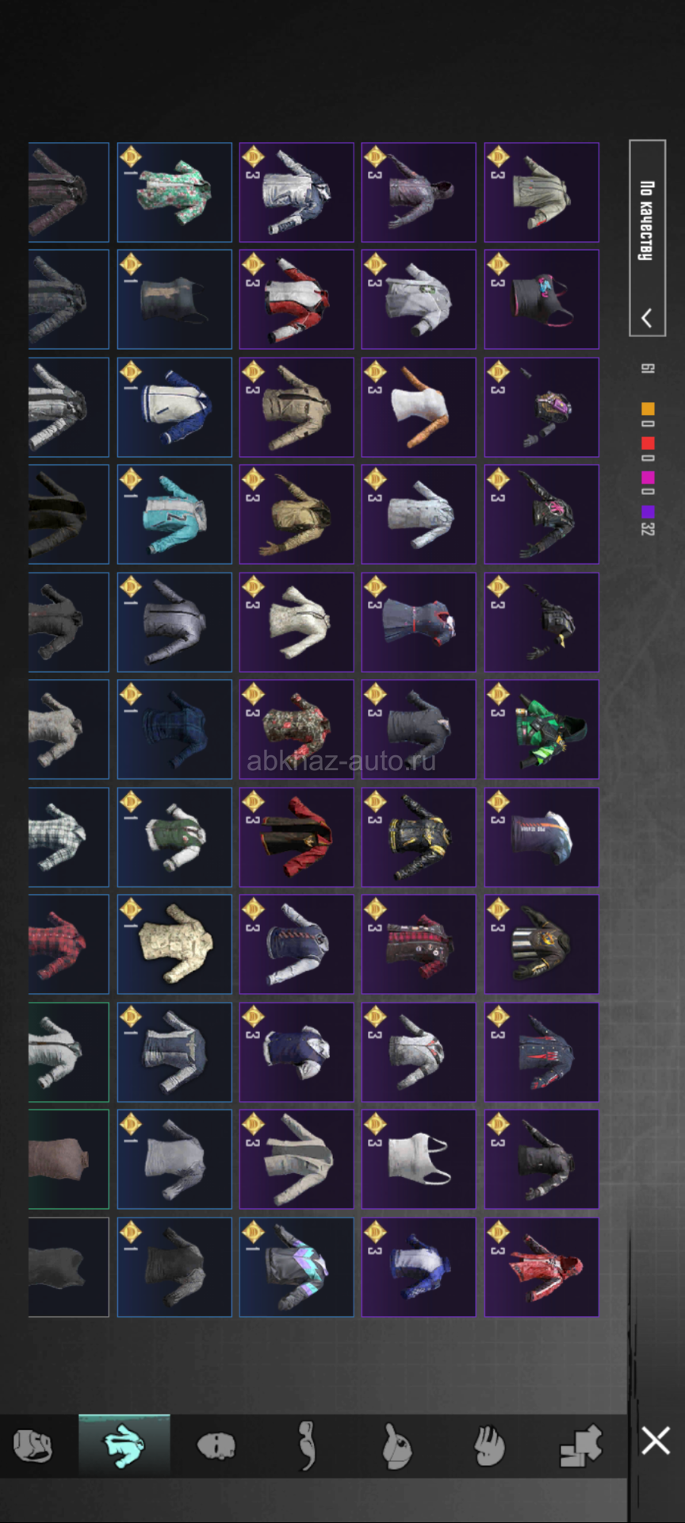Open the face mask category icon
This screenshot has width=685, height=1523.
[x=216, y=1446]
